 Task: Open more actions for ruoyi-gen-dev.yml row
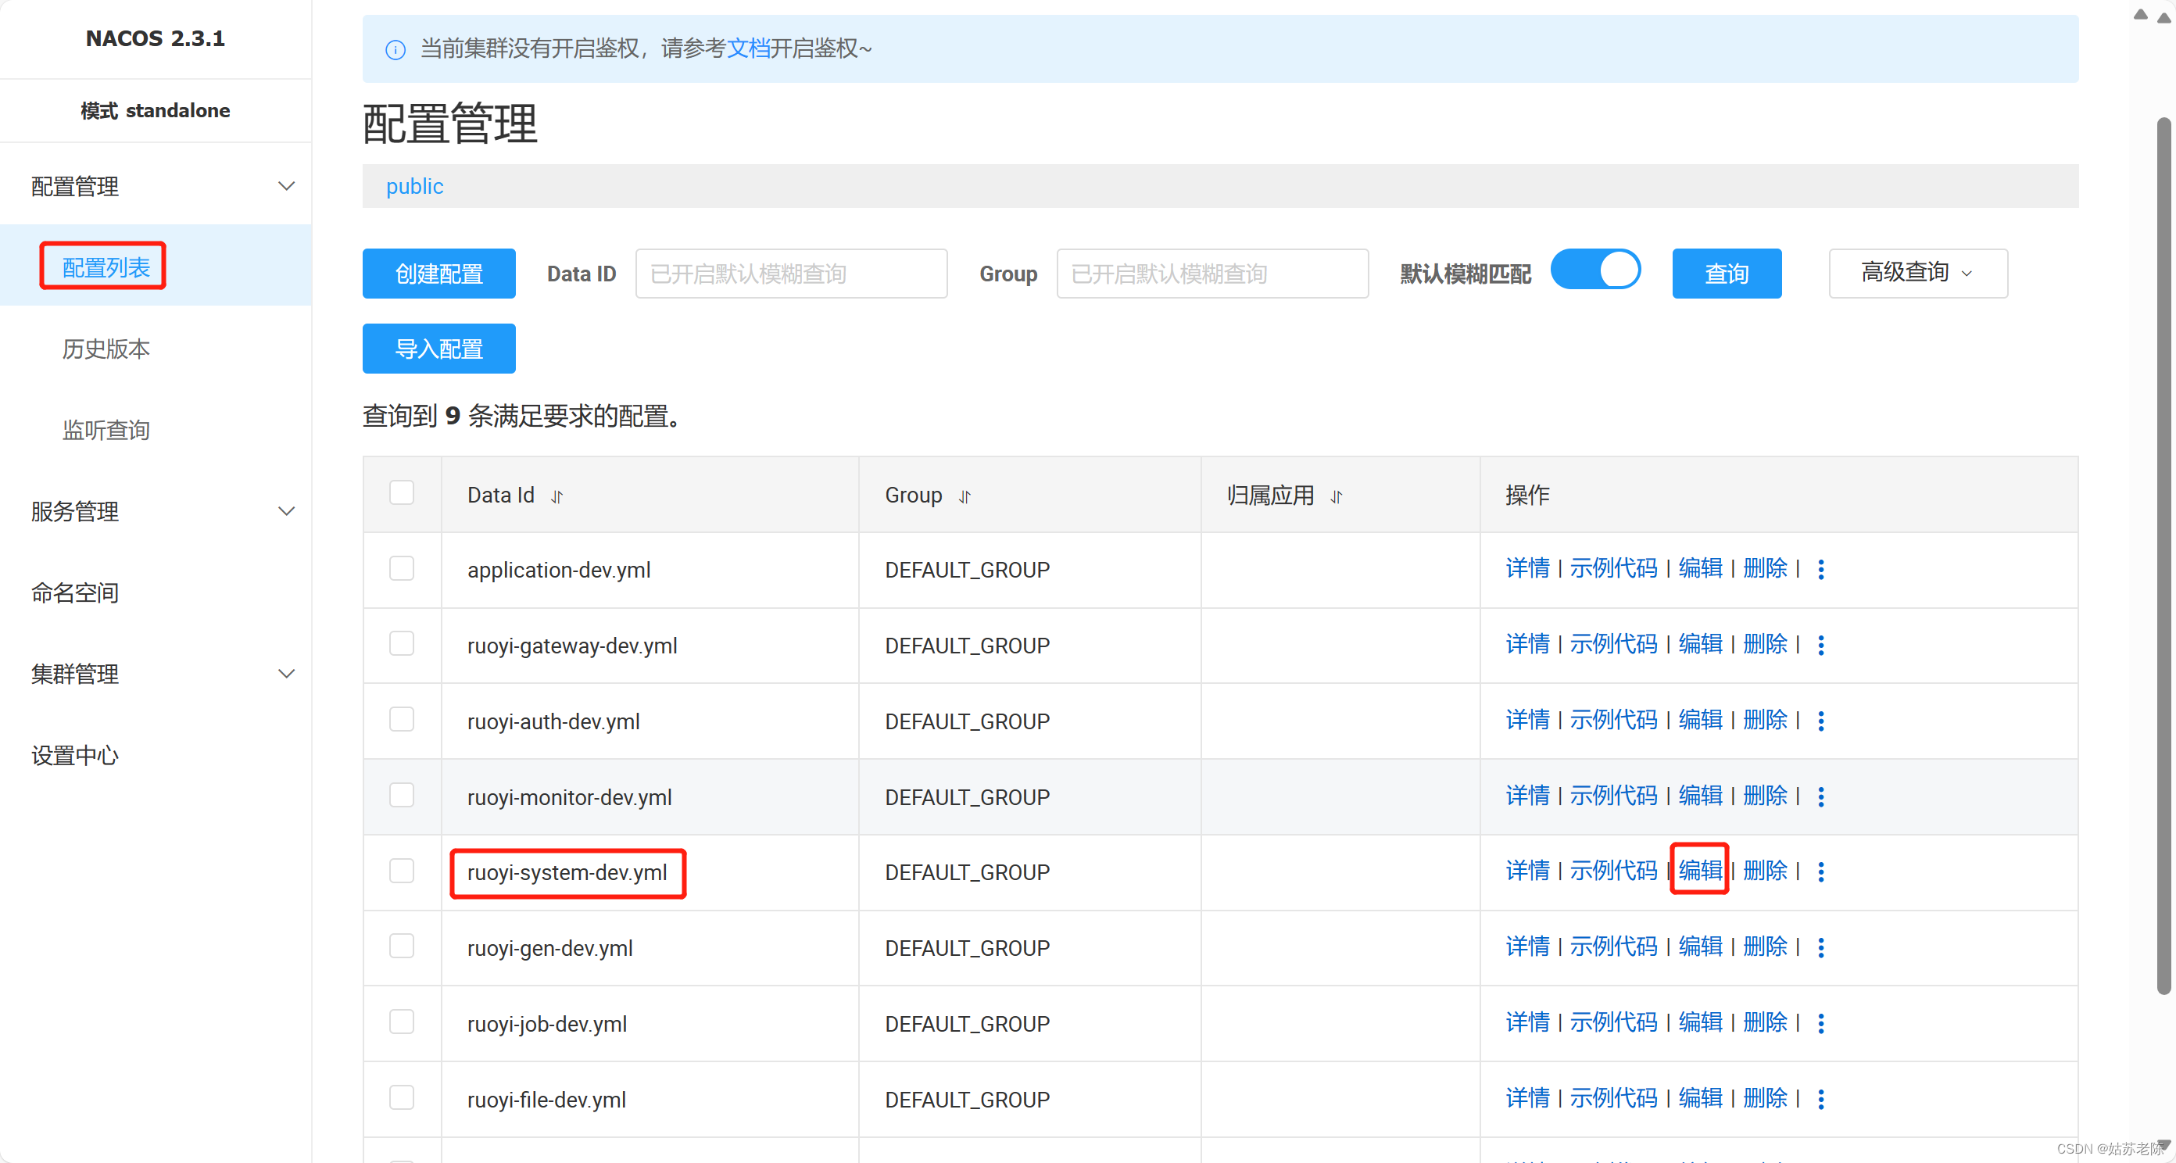[x=1820, y=947]
